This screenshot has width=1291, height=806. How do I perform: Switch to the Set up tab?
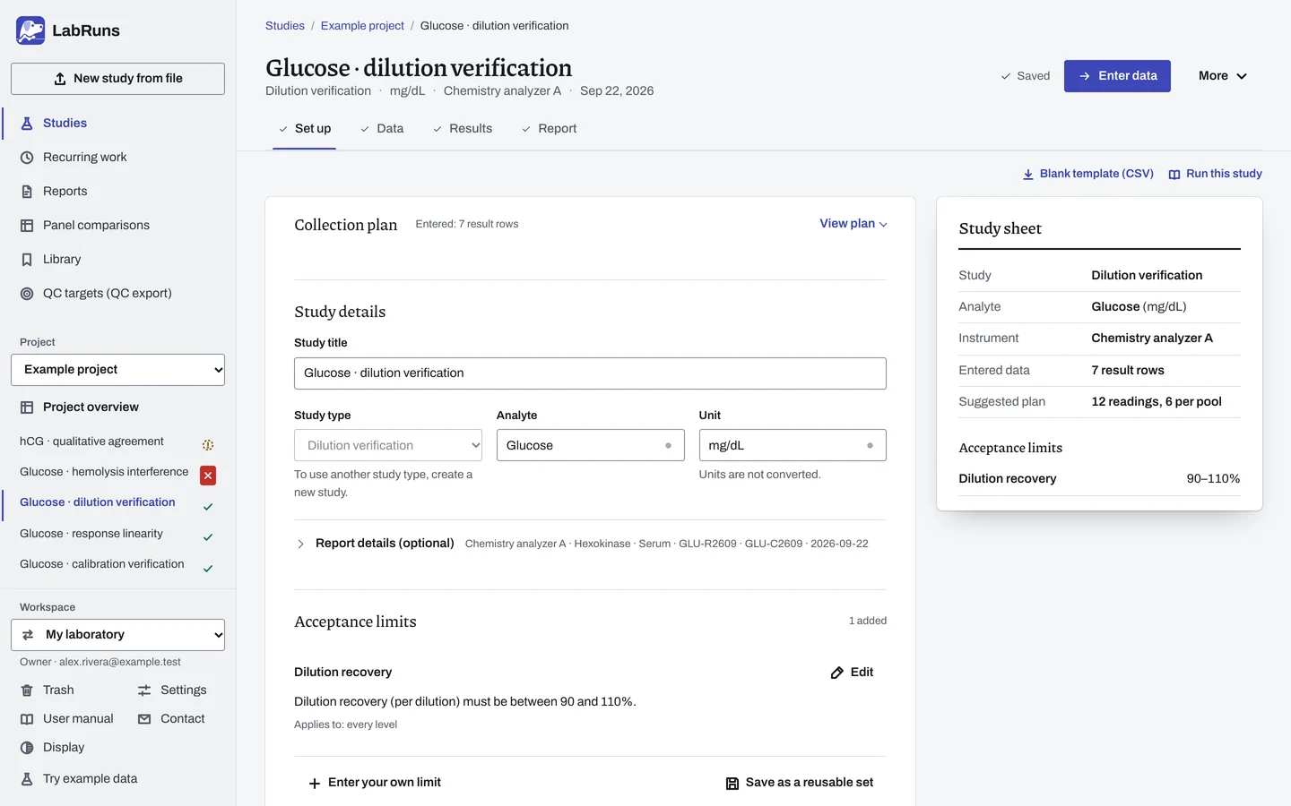(x=305, y=129)
